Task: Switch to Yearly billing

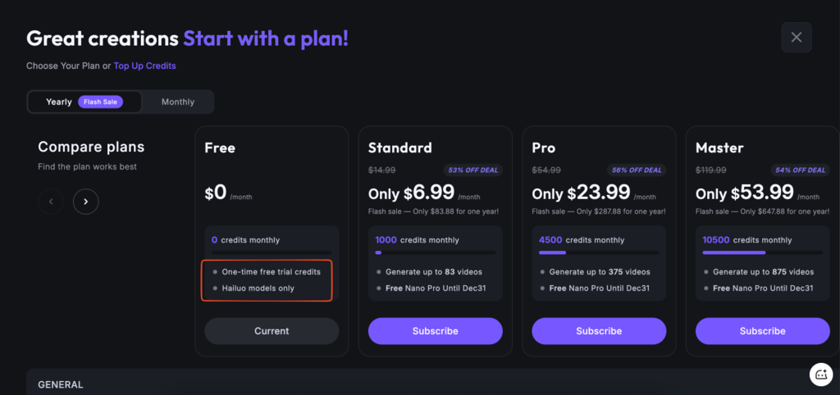Action: 59,102
